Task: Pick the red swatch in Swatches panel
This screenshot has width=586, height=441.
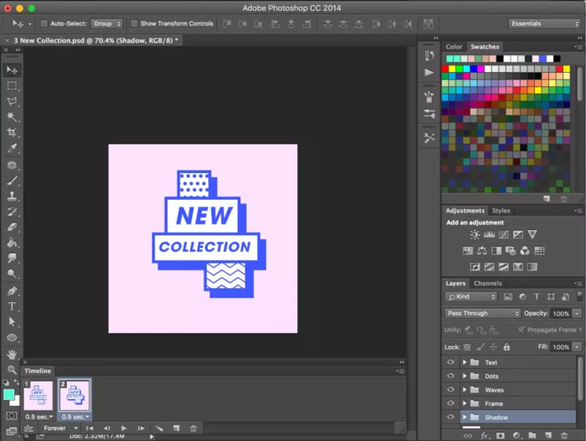Action: 445,69
